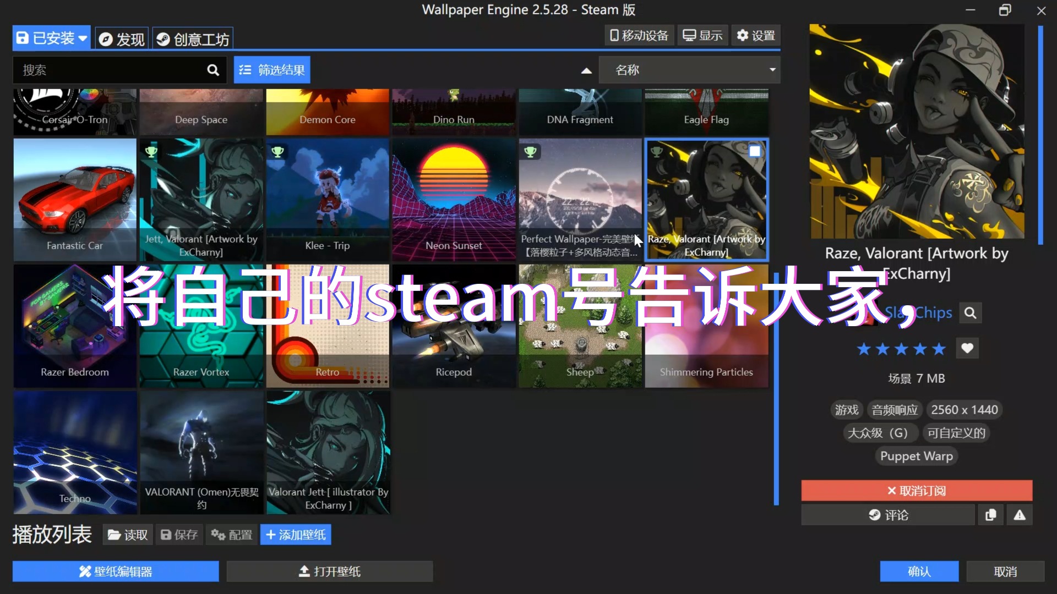Open 移动设备 menu
The width and height of the screenshot is (1057, 594).
point(639,36)
